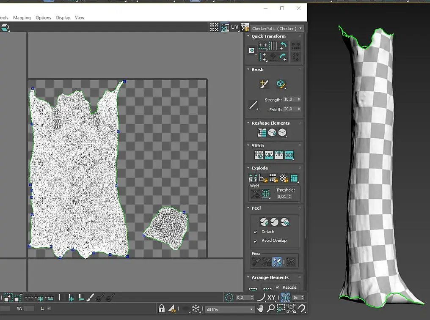Image resolution: width=430 pixels, height=320 pixels.
Task: Click the Freeze snowflake icon
Action: [196, 309]
